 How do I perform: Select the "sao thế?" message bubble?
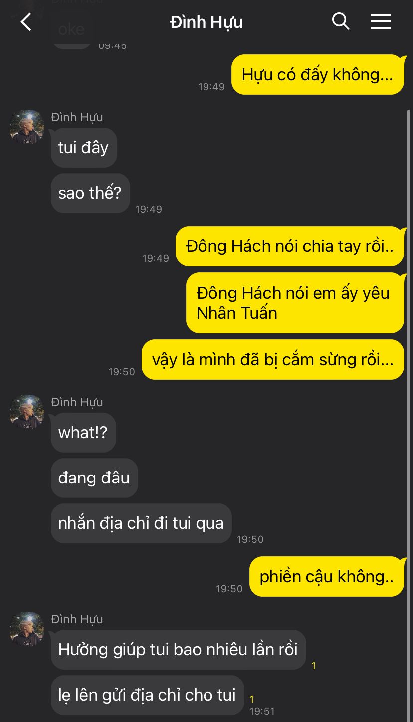[x=90, y=193]
